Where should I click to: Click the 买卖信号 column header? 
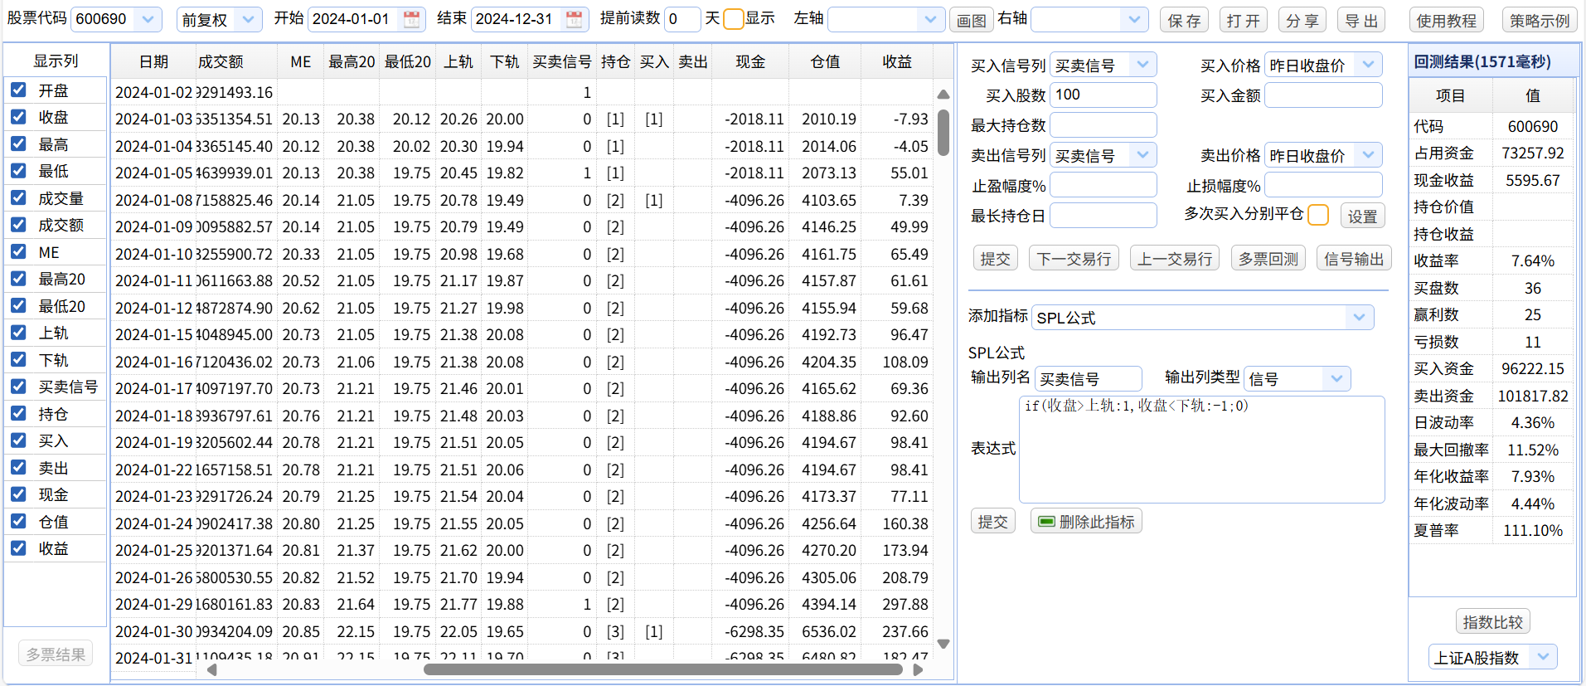tap(561, 62)
